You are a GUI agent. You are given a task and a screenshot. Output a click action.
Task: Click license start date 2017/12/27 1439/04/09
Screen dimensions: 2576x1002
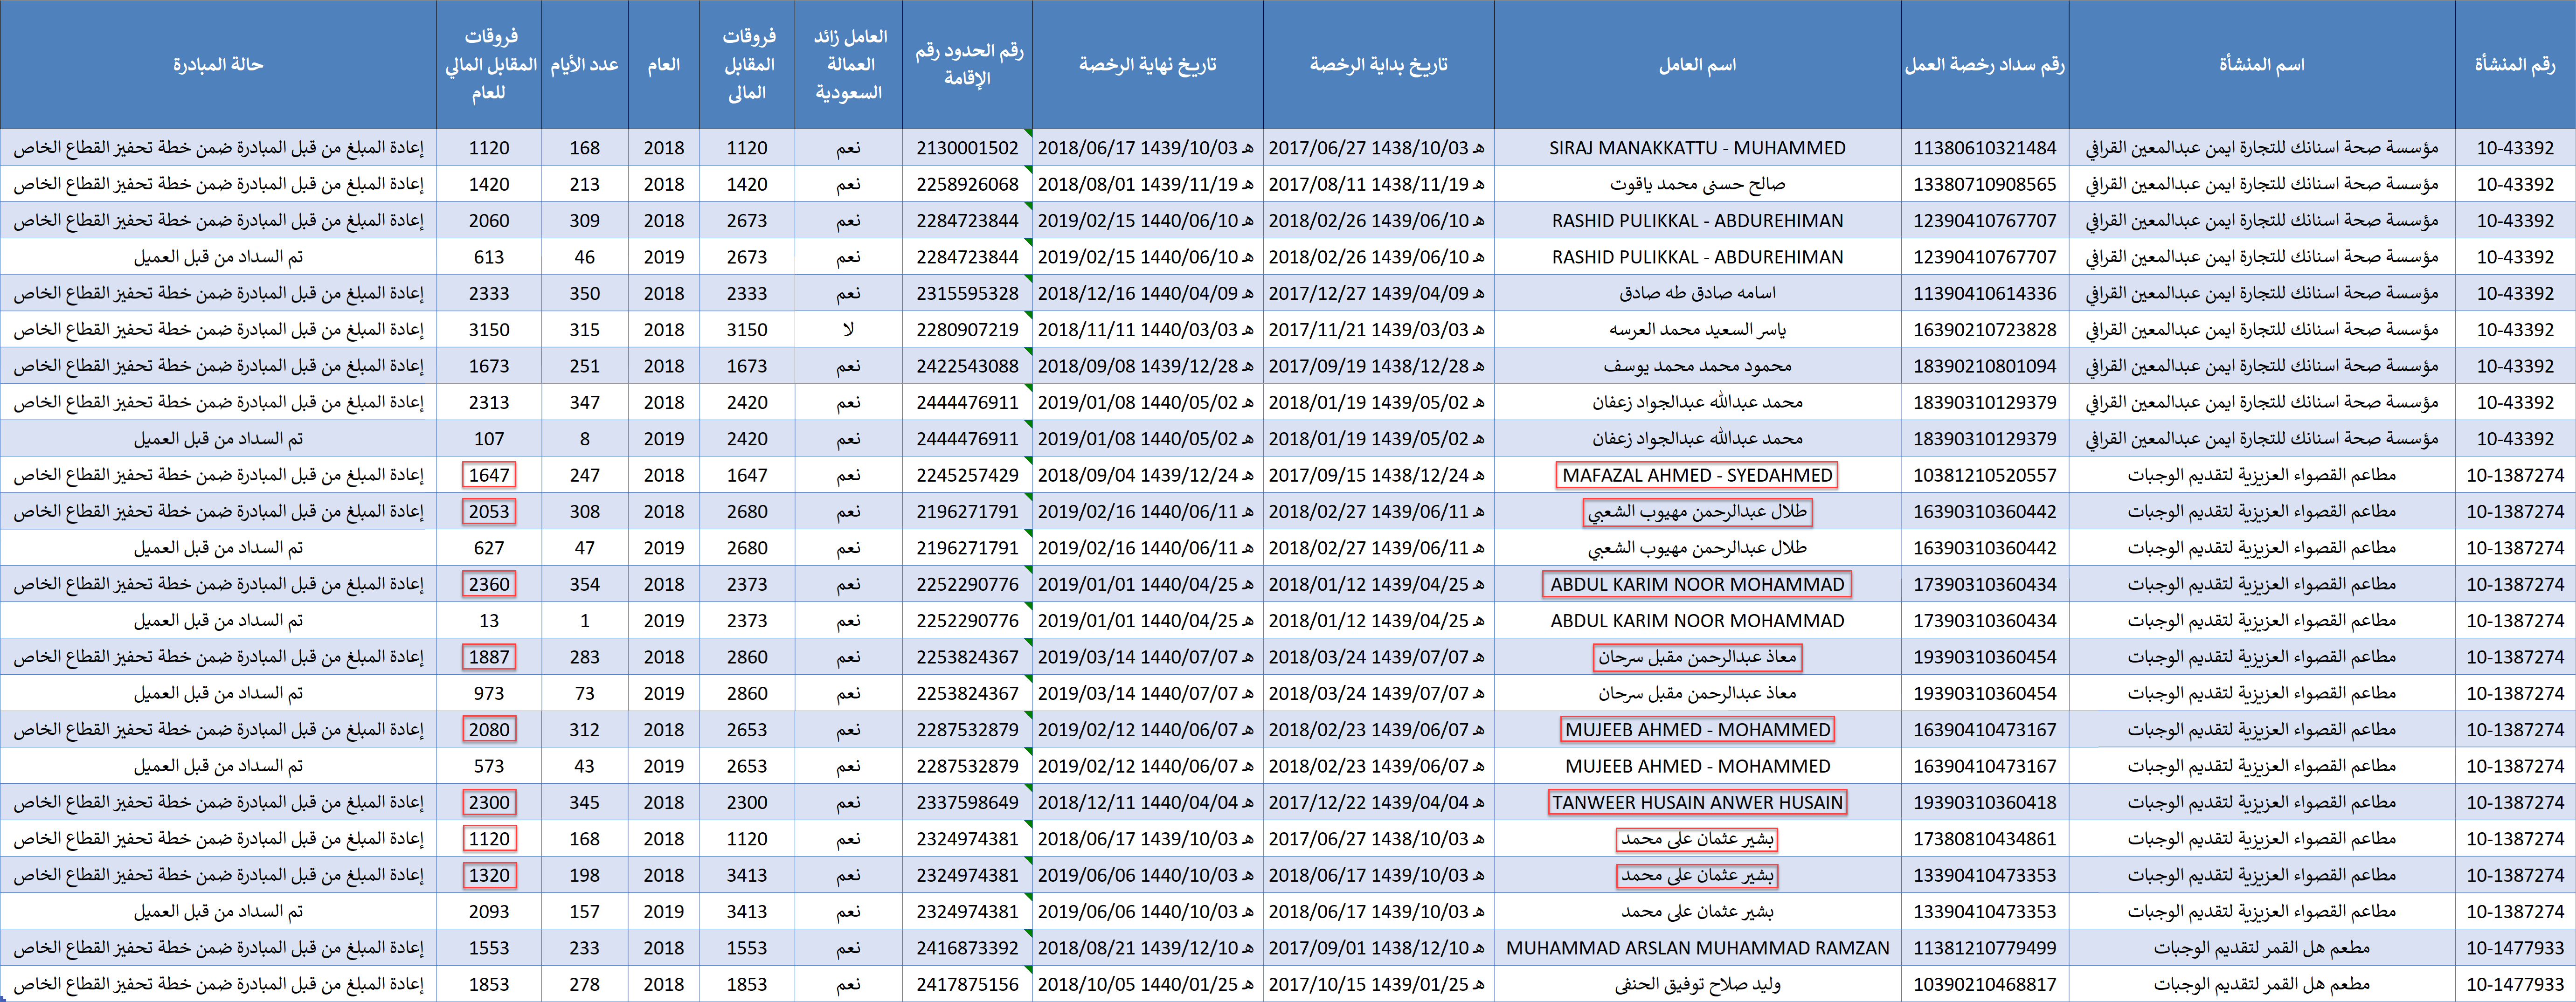pyautogui.click(x=1378, y=293)
